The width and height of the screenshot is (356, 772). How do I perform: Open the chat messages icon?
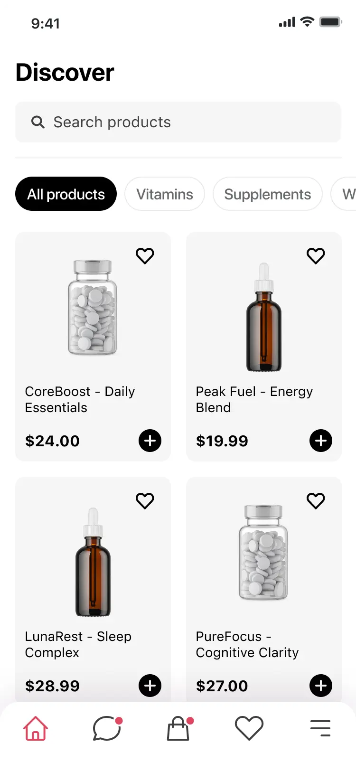(107, 728)
